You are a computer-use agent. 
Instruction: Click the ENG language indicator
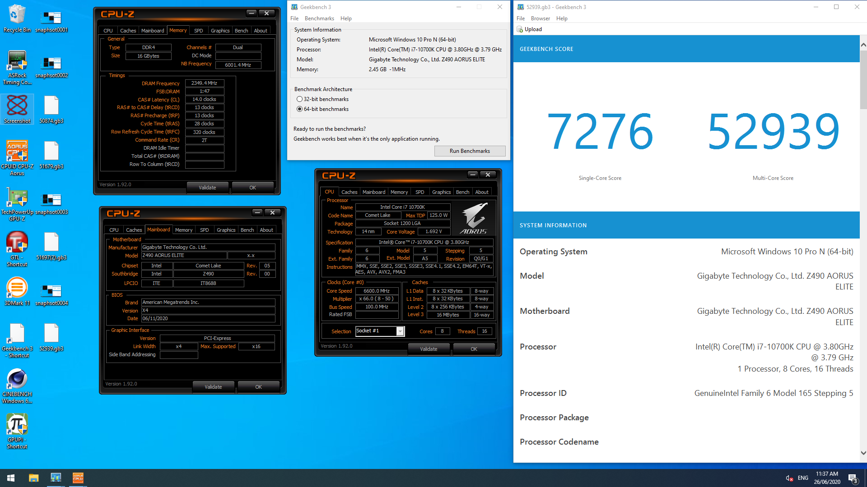pos(803,478)
